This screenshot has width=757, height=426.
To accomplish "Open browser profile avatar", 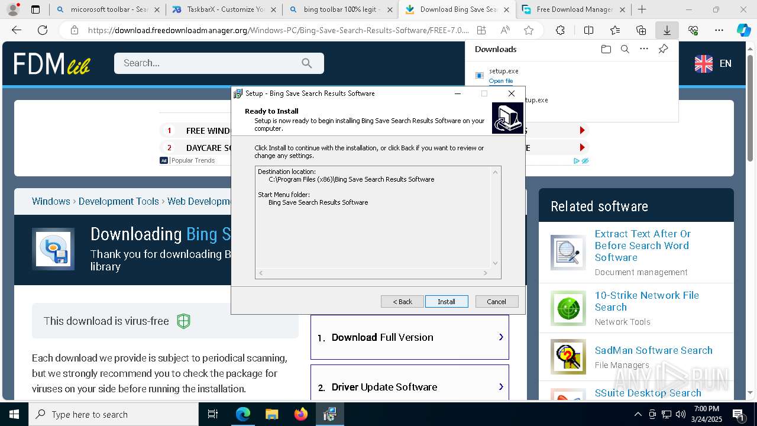I will tap(13, 9).
